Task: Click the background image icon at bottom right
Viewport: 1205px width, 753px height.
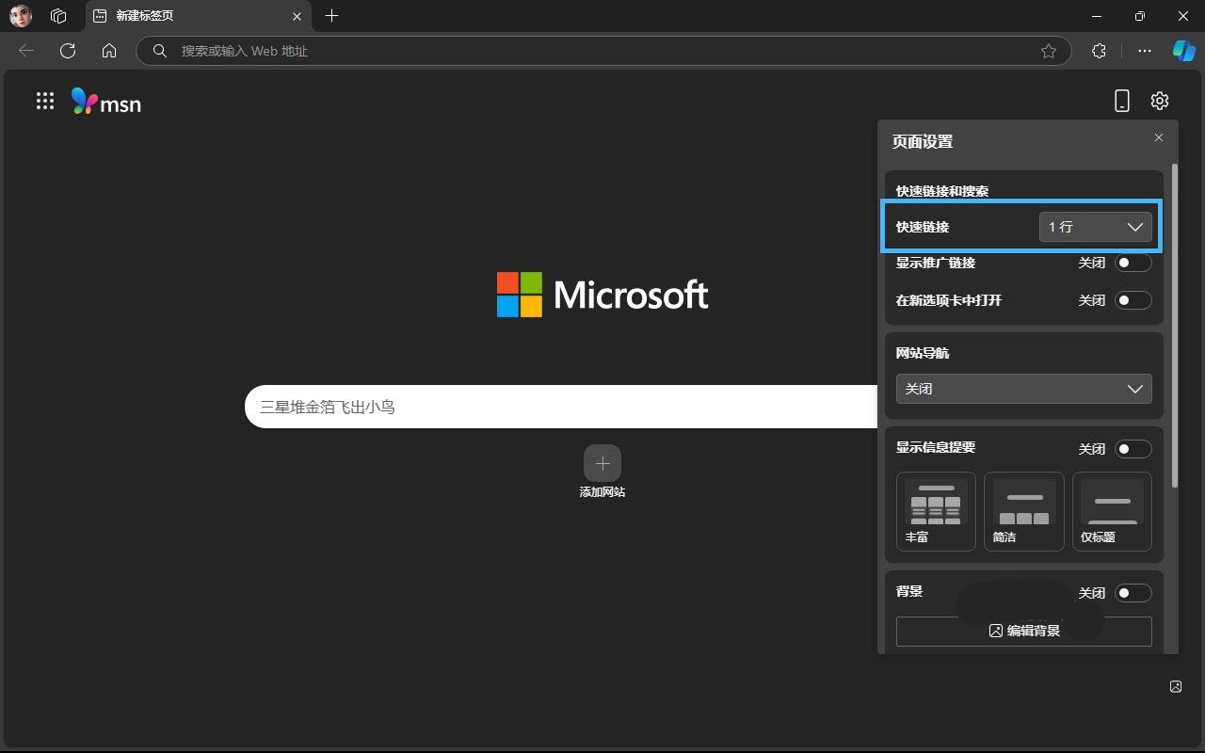Action: point(1176,686)
